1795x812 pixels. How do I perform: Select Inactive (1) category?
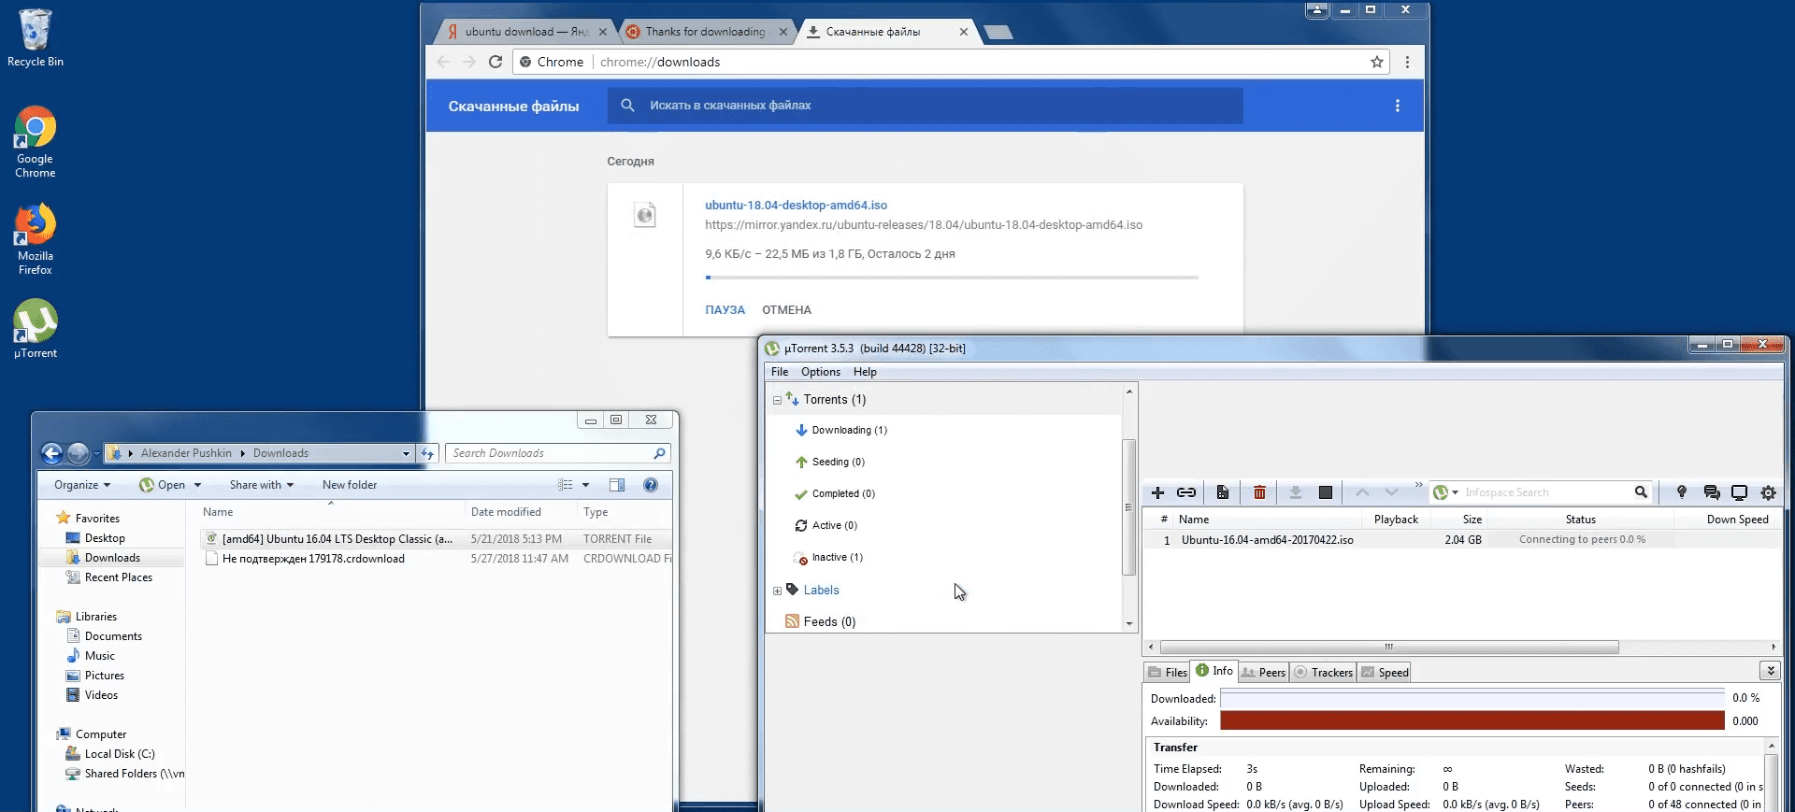click(828, 558)
